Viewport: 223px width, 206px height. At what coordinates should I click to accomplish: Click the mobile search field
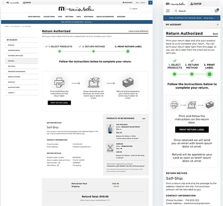(192, 11)
